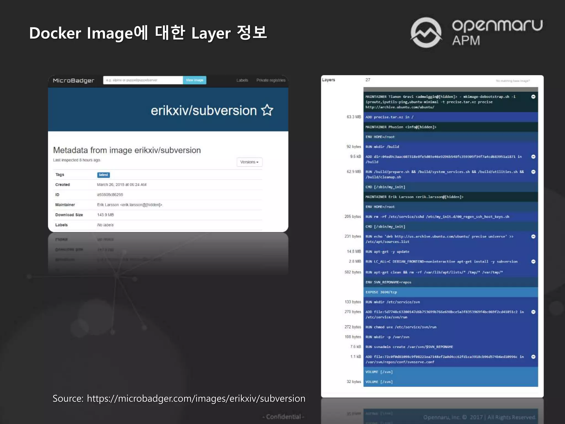
Task: Click the microbadger.com source URL
Action: click(196, 399)
